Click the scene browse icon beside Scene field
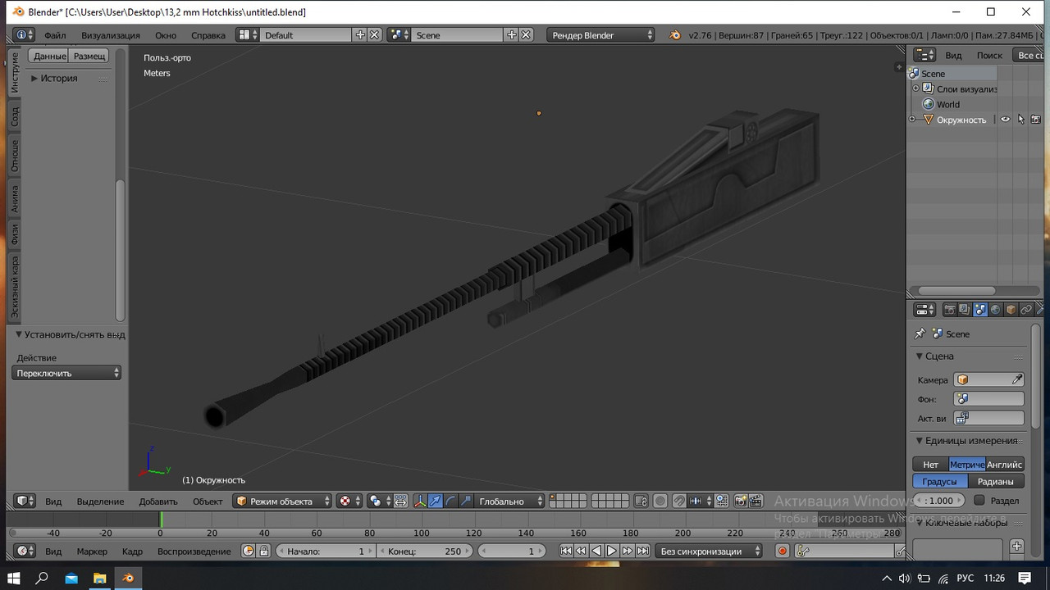The image size is (1050, 590). click(x=399, y=35)
